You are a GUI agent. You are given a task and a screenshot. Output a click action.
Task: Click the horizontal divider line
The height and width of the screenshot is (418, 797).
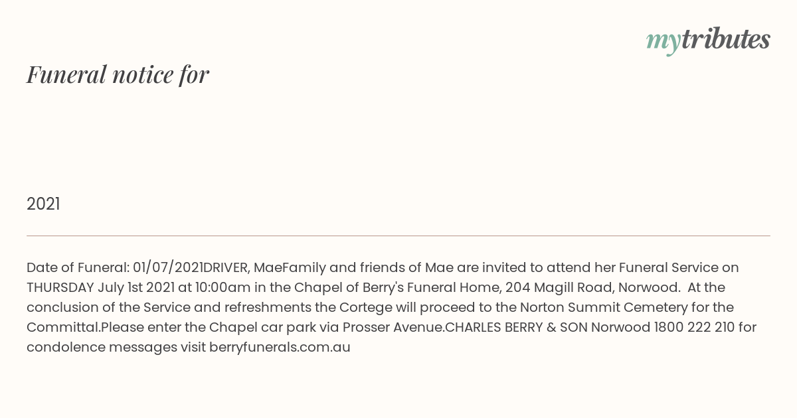(398, 236)
